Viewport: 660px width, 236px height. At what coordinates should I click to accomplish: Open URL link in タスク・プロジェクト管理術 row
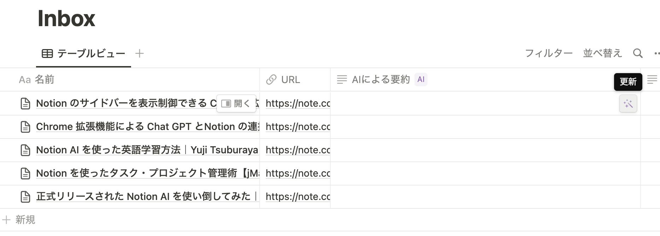[298, 173]
